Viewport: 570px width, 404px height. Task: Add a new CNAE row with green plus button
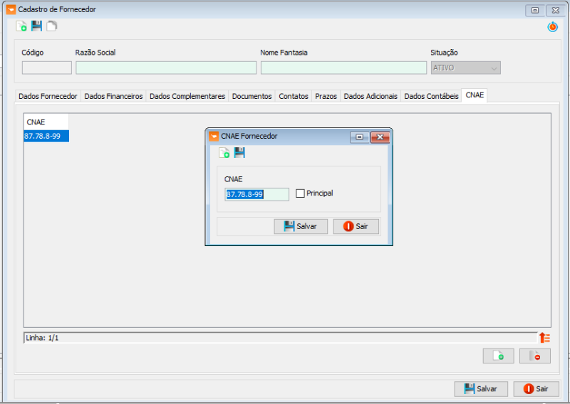(x=498, y=356)
